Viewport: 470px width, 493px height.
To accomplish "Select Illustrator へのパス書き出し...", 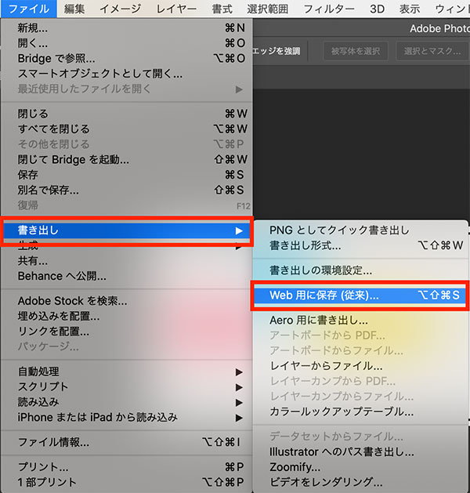I will pyautogui.click(x=360, y=451).
